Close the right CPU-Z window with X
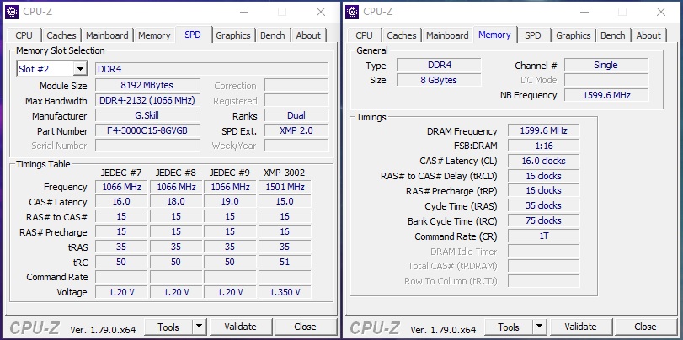Screen dimensions: 683x340 [661, 12]
